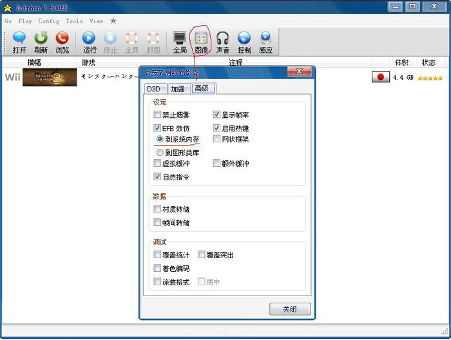Click the Wii platform logo in game row

tap(12, 77)
